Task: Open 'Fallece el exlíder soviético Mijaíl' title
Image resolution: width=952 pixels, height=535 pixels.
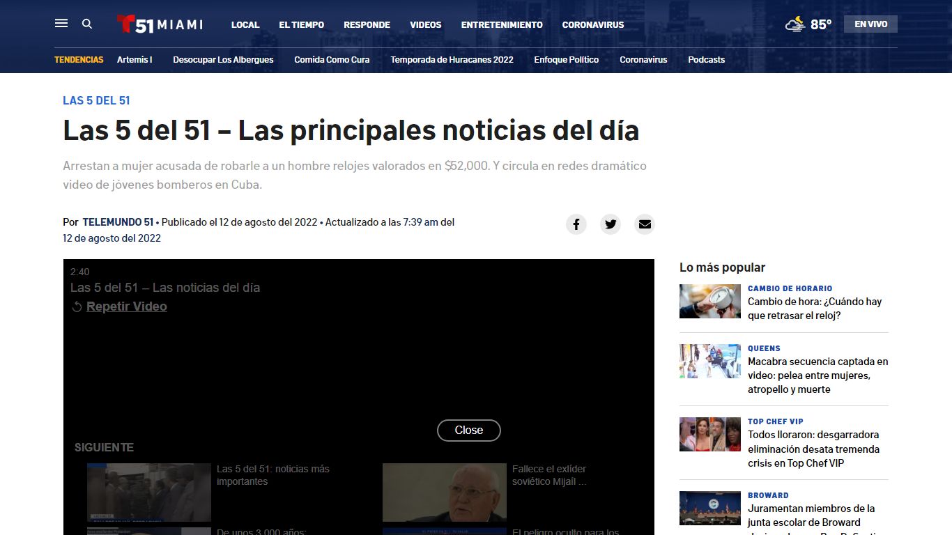Action: tap(549, 475)
